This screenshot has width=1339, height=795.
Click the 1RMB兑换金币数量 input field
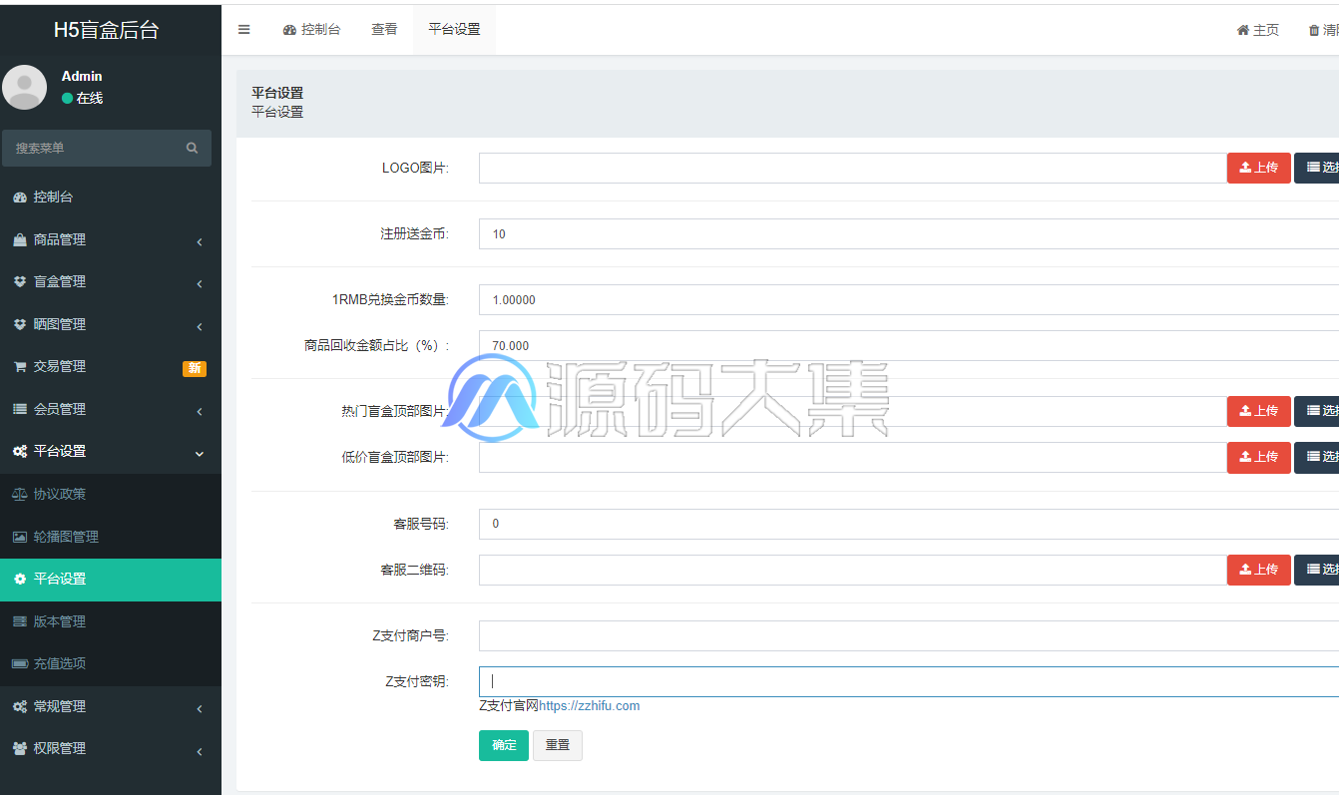909,300
